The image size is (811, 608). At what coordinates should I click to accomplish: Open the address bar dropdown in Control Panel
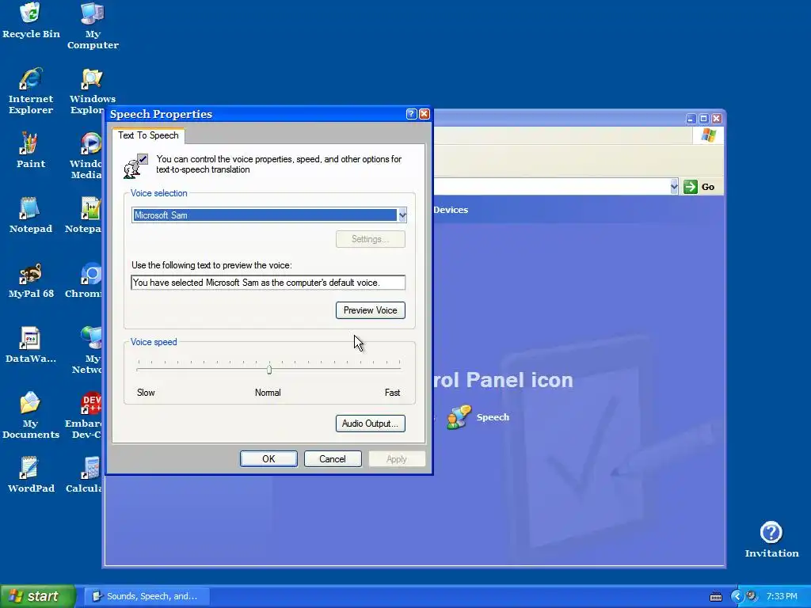(x=673, y=187)
